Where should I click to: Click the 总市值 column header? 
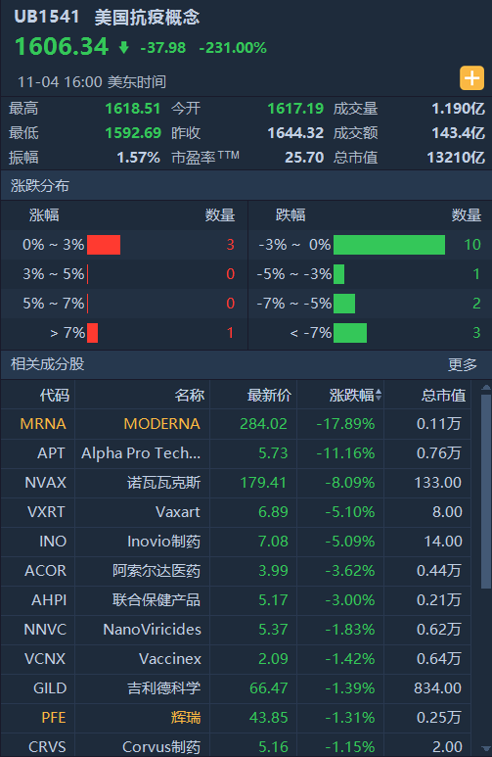[x=443, y=396]
